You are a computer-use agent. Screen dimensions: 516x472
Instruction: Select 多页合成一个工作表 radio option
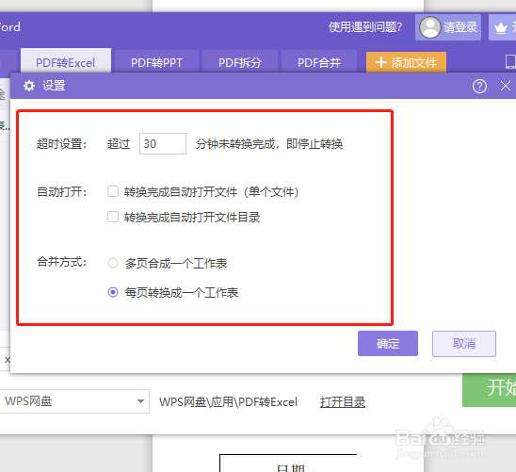[113, 263]
